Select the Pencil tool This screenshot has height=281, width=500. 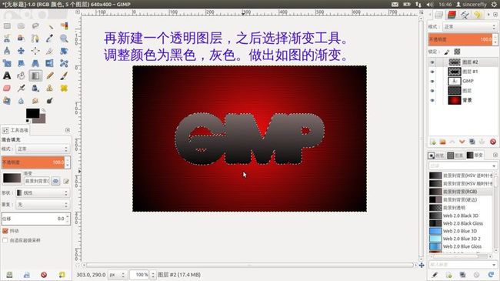click(50, 75)
